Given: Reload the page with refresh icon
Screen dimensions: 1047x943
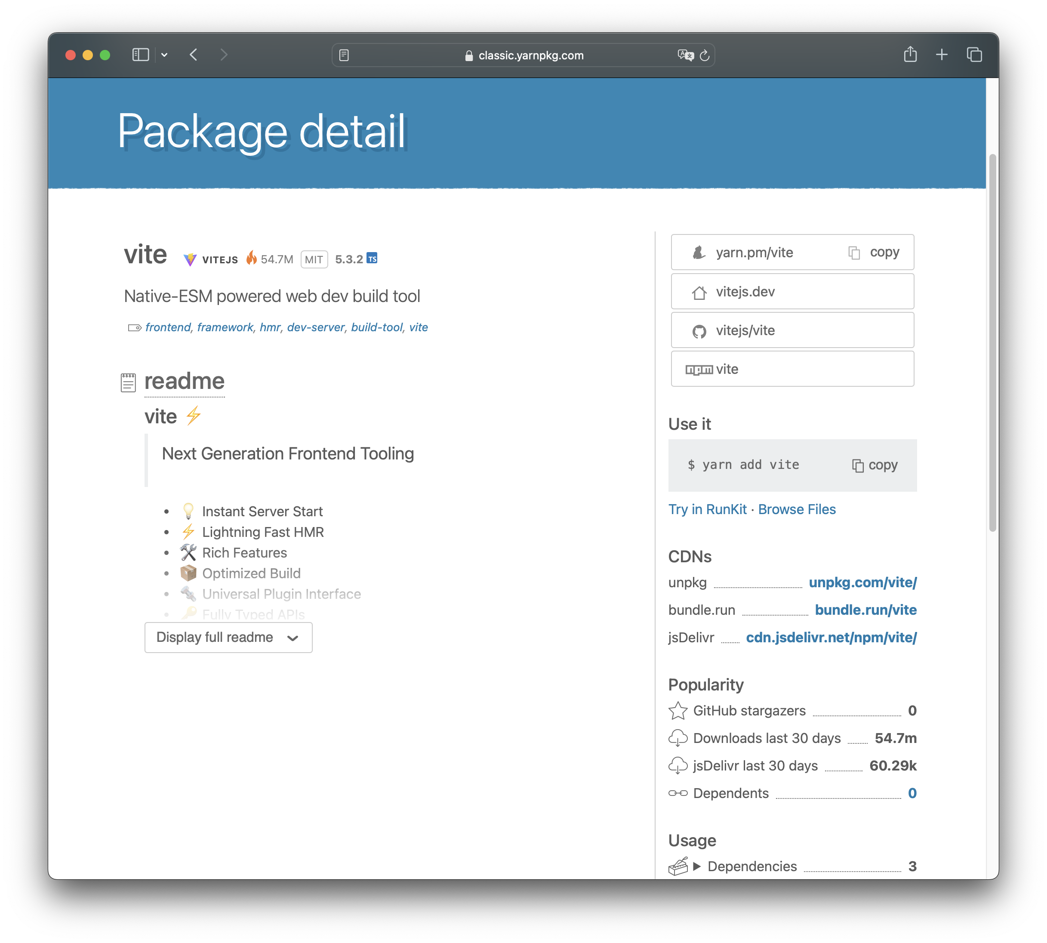Looking at the screenshot, I should click(x=705, y=55).
